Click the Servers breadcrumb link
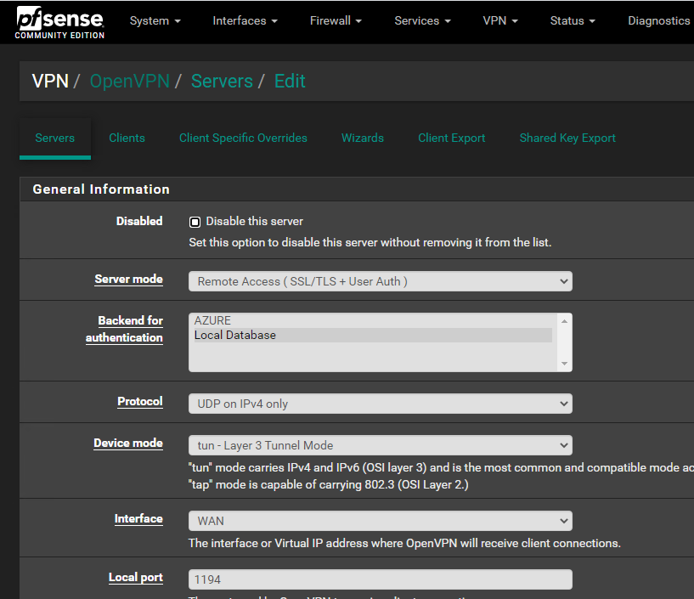 click(222, 82)
